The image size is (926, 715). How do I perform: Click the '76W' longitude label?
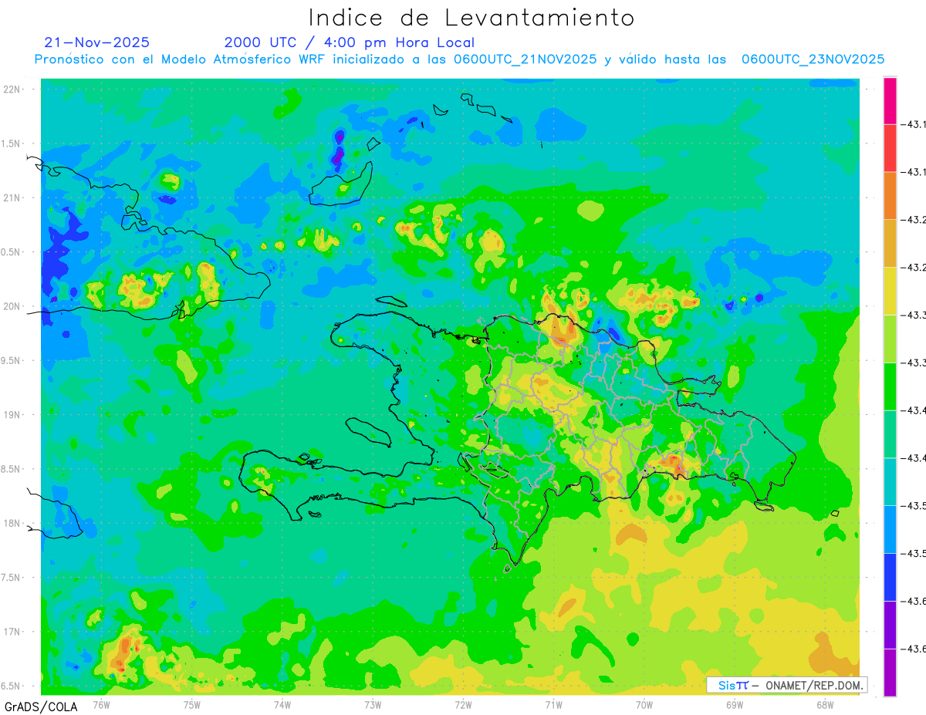101,704
